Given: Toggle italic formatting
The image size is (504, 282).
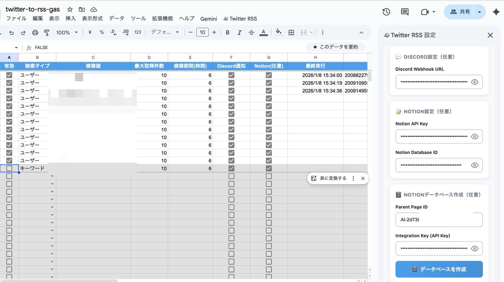Looking at the screenshot, I should tap(239, 32).
